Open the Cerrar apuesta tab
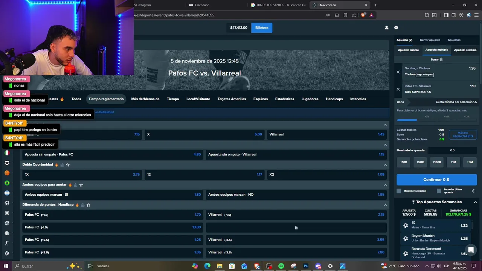This screenshot has width=482, height=271. pos(430,40)
